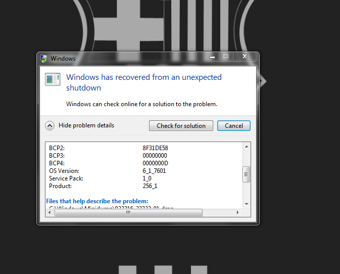Minimize the Windows dialog

pos(211,57)
